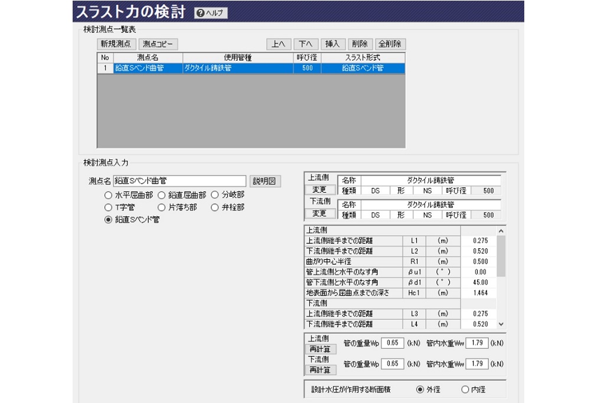
Task: Click the 測点コピー button
Action: pyautogui.click(x=158, y=44)
